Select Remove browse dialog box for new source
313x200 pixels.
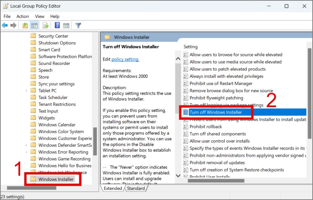coord(231,91)
